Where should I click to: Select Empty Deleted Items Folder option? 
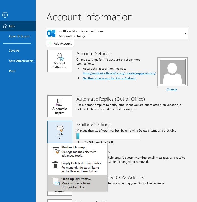pos(77,167)
